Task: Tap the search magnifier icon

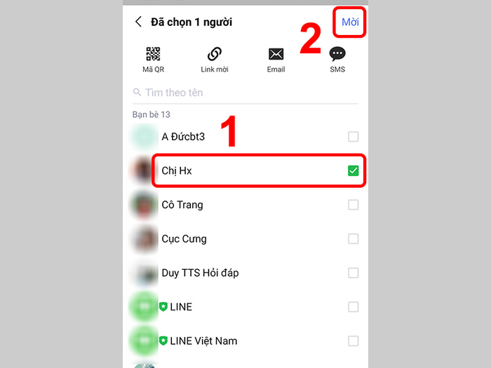Action: click(137, 92)
